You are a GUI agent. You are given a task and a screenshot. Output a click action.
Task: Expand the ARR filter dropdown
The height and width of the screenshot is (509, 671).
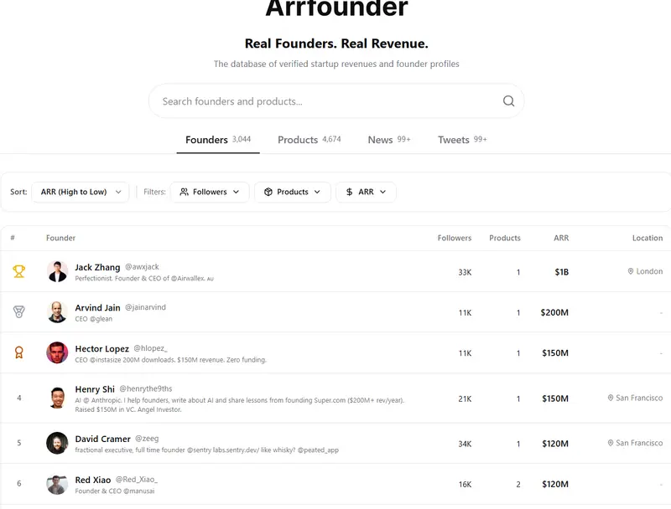pyautogui.click(x=366, y=193)
